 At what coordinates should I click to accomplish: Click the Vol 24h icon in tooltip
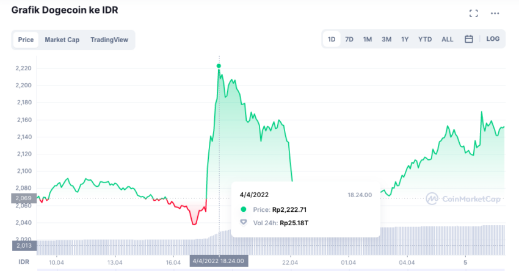coord(243,222)
